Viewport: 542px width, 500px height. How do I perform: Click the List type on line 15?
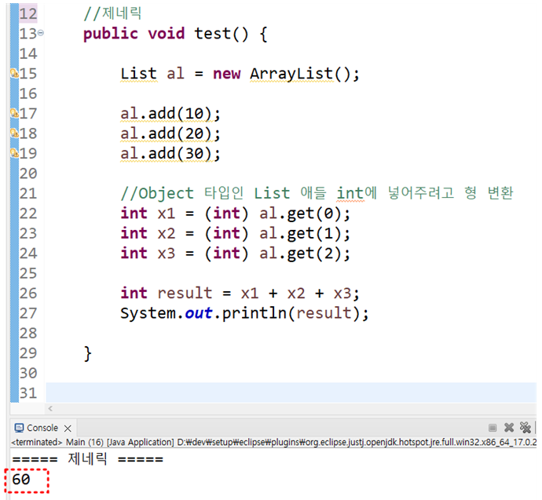[x=138, y=74]
